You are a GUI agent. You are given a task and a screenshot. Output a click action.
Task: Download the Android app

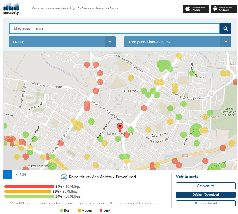click(x=223, y=9)
